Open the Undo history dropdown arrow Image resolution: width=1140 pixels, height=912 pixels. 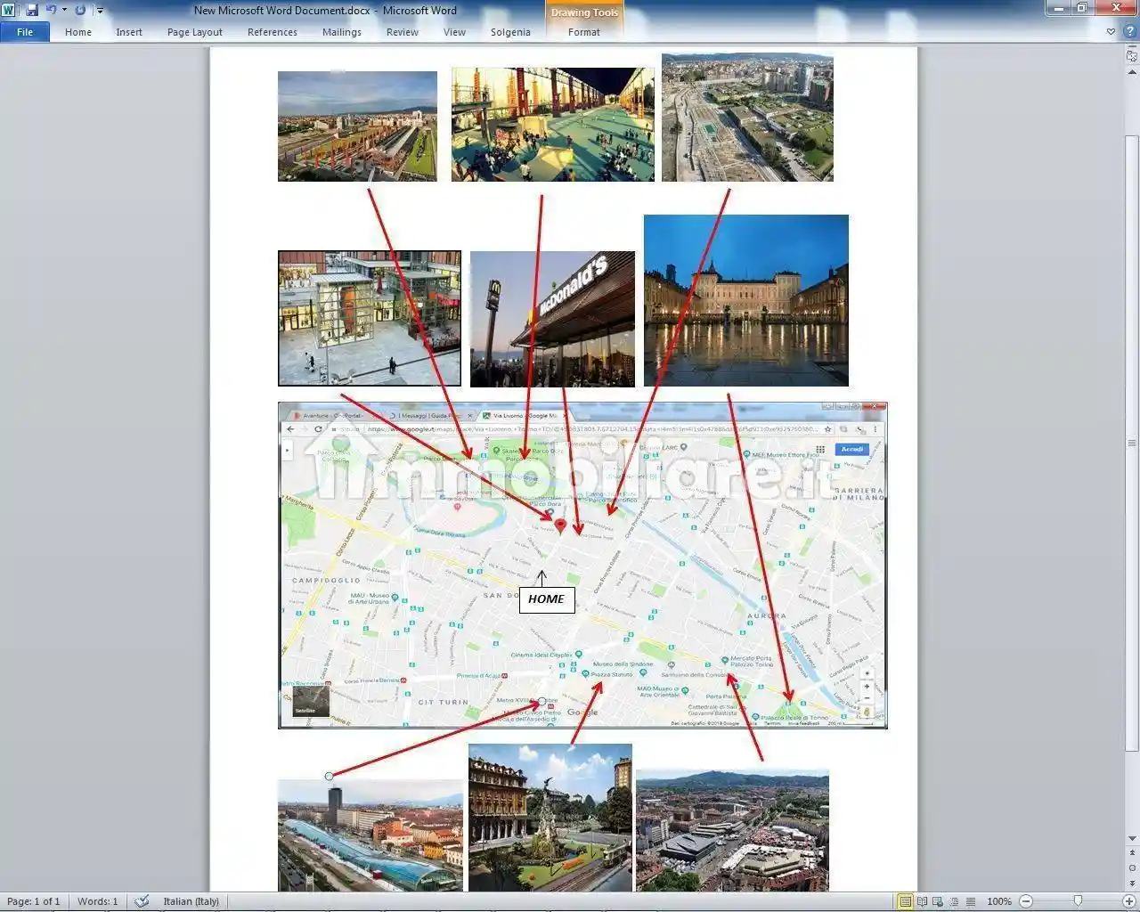pos(64,10)
